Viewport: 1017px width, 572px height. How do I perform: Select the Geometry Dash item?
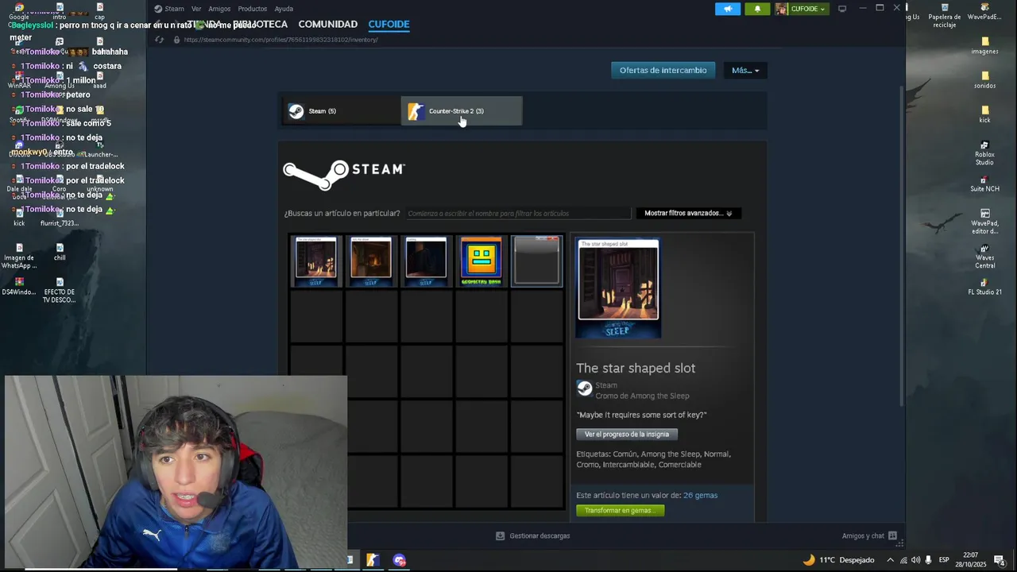point(481,261)
